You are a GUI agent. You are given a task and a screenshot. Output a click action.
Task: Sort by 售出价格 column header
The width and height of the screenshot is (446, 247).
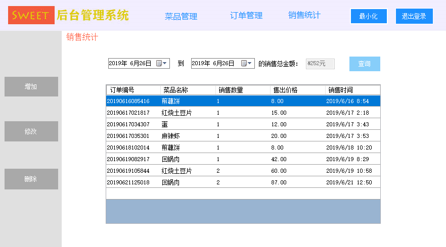(x=297, y=90)
